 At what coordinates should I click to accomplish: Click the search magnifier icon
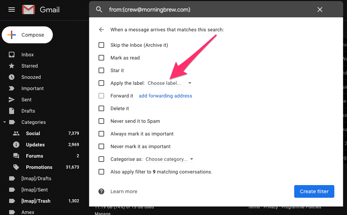(x=99, y=10)
